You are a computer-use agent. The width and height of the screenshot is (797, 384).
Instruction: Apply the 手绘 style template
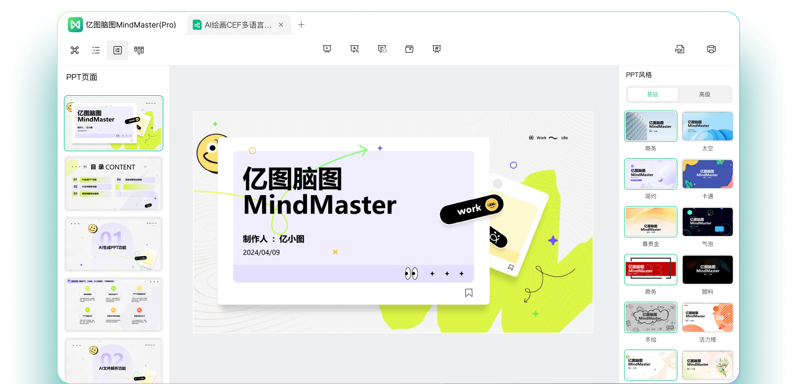pyautogui.click(x=651, y=317)
